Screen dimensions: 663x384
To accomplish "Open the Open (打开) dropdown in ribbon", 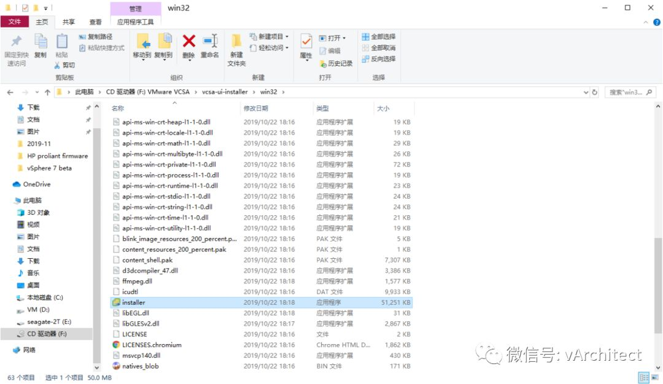I will (x=332, y=38).
